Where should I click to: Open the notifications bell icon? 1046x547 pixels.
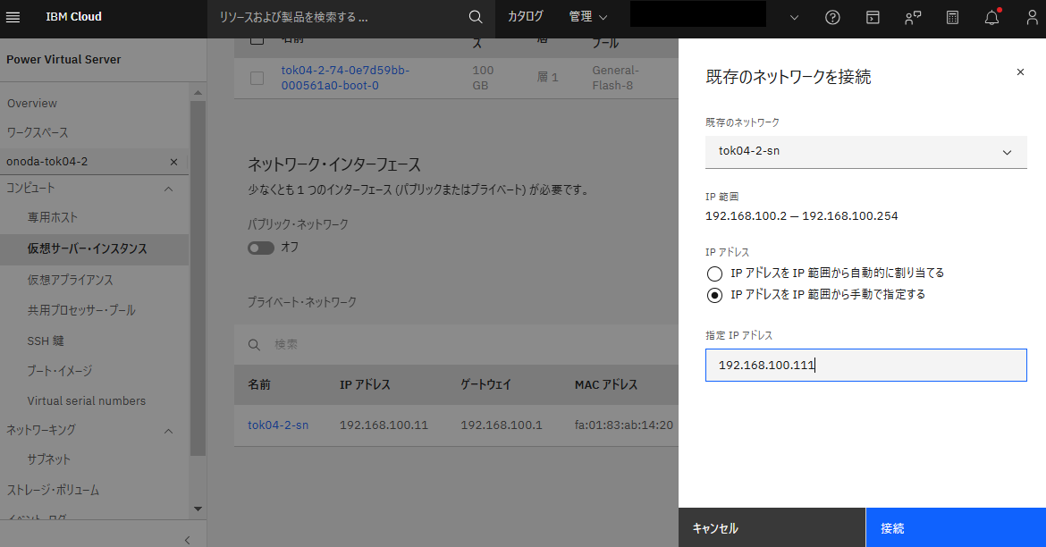(992, 17)
